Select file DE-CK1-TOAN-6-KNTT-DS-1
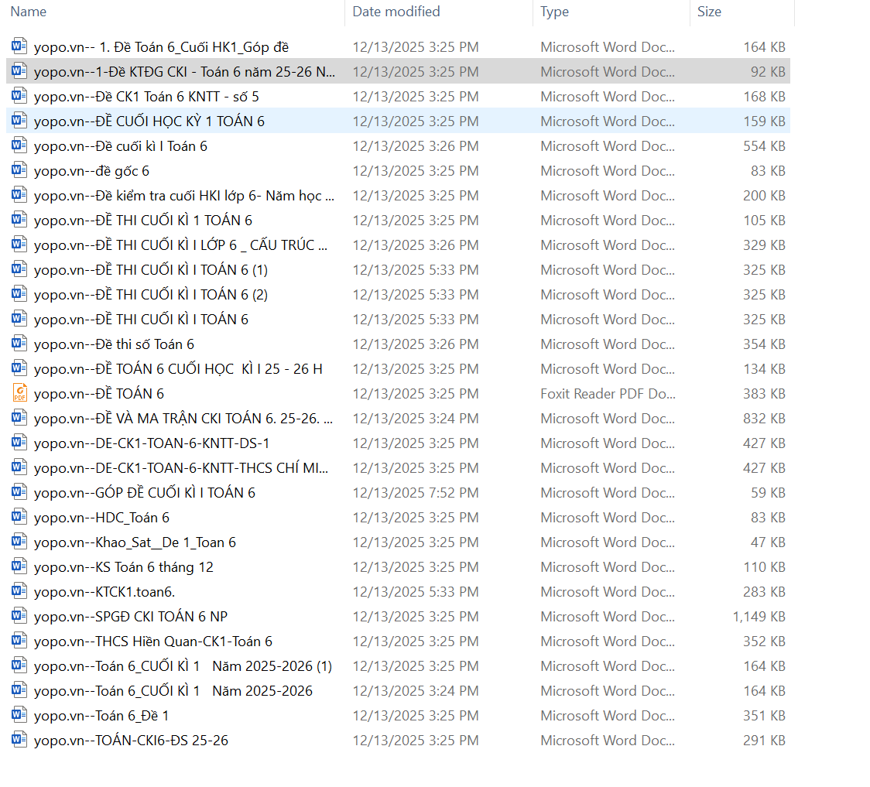The width and height of the screenshot is (870, 787). coord(151,443)
